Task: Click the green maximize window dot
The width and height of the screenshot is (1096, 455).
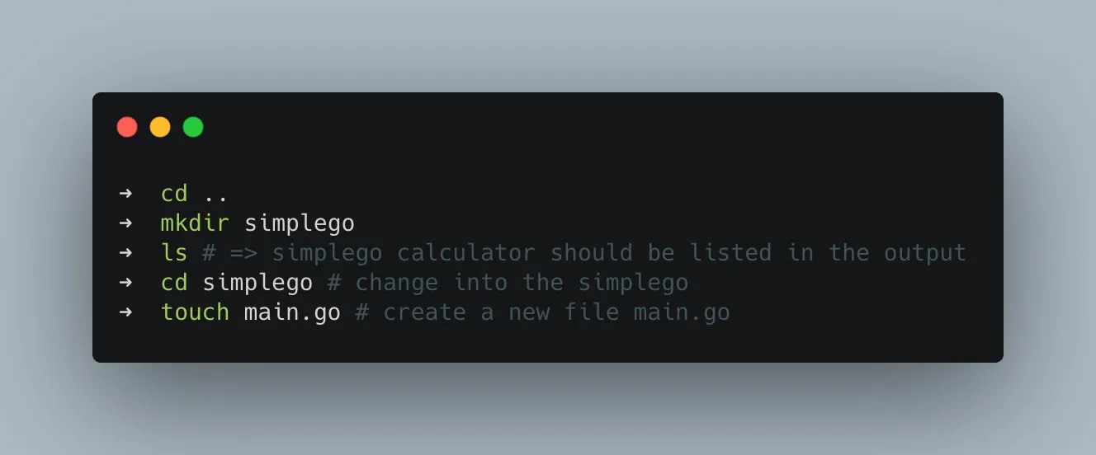Action: 193,127
